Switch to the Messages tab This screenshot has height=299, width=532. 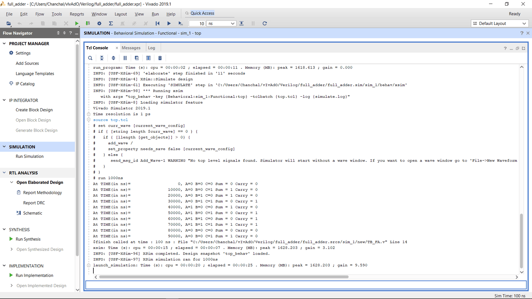click(131, 48)
